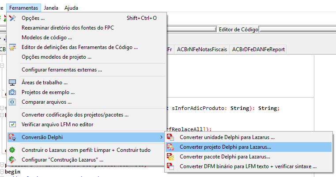Click the Converter DFM binário icon
This screenshot has width=336, height=177.
[x=170, y=166]
